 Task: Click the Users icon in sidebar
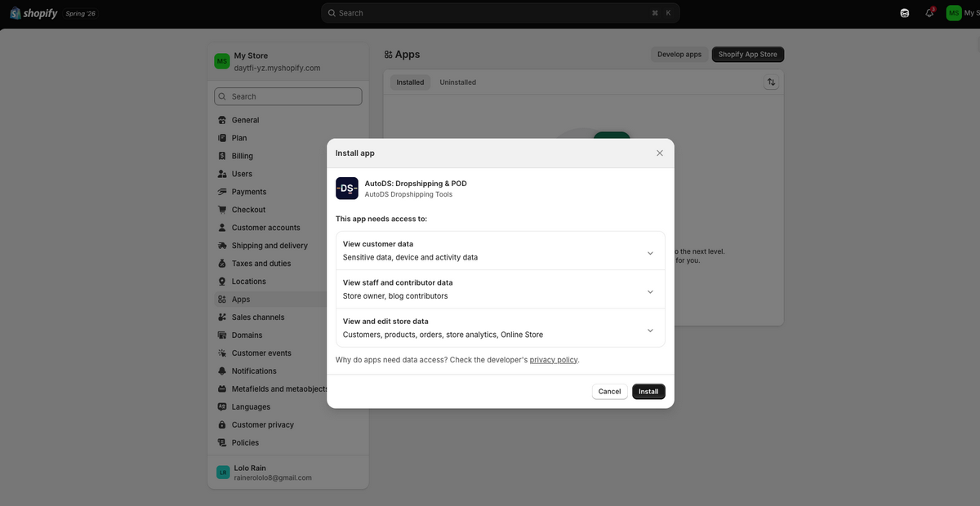point(222,174)
